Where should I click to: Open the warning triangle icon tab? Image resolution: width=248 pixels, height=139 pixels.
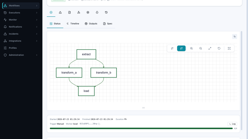coord(60,12)
